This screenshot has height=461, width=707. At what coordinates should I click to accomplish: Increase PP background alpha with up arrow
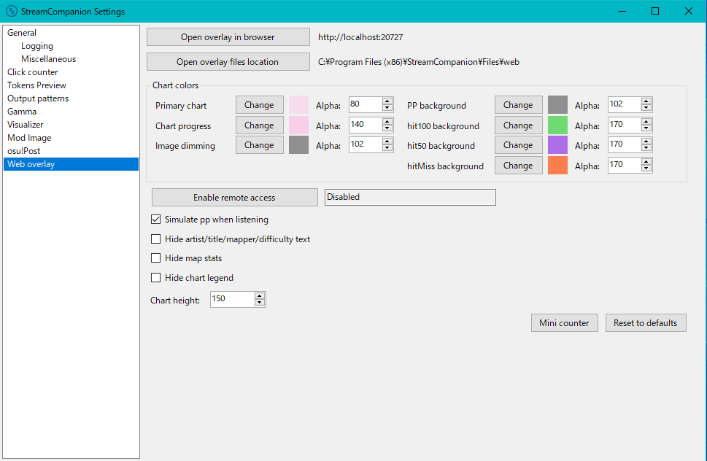pos(646,101)
